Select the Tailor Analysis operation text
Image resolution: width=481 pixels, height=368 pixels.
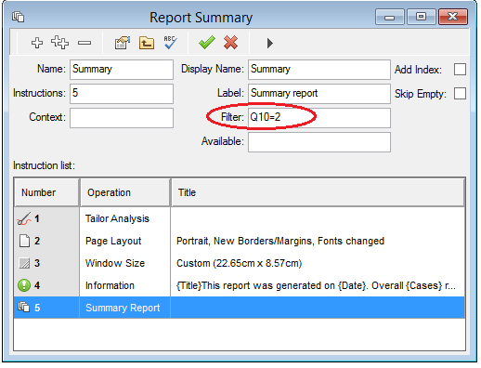[117, 218]
